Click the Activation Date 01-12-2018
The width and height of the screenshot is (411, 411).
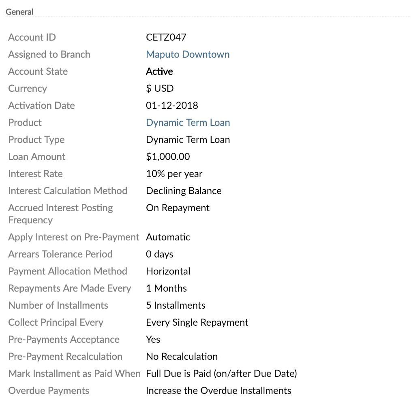pos(172,105)
